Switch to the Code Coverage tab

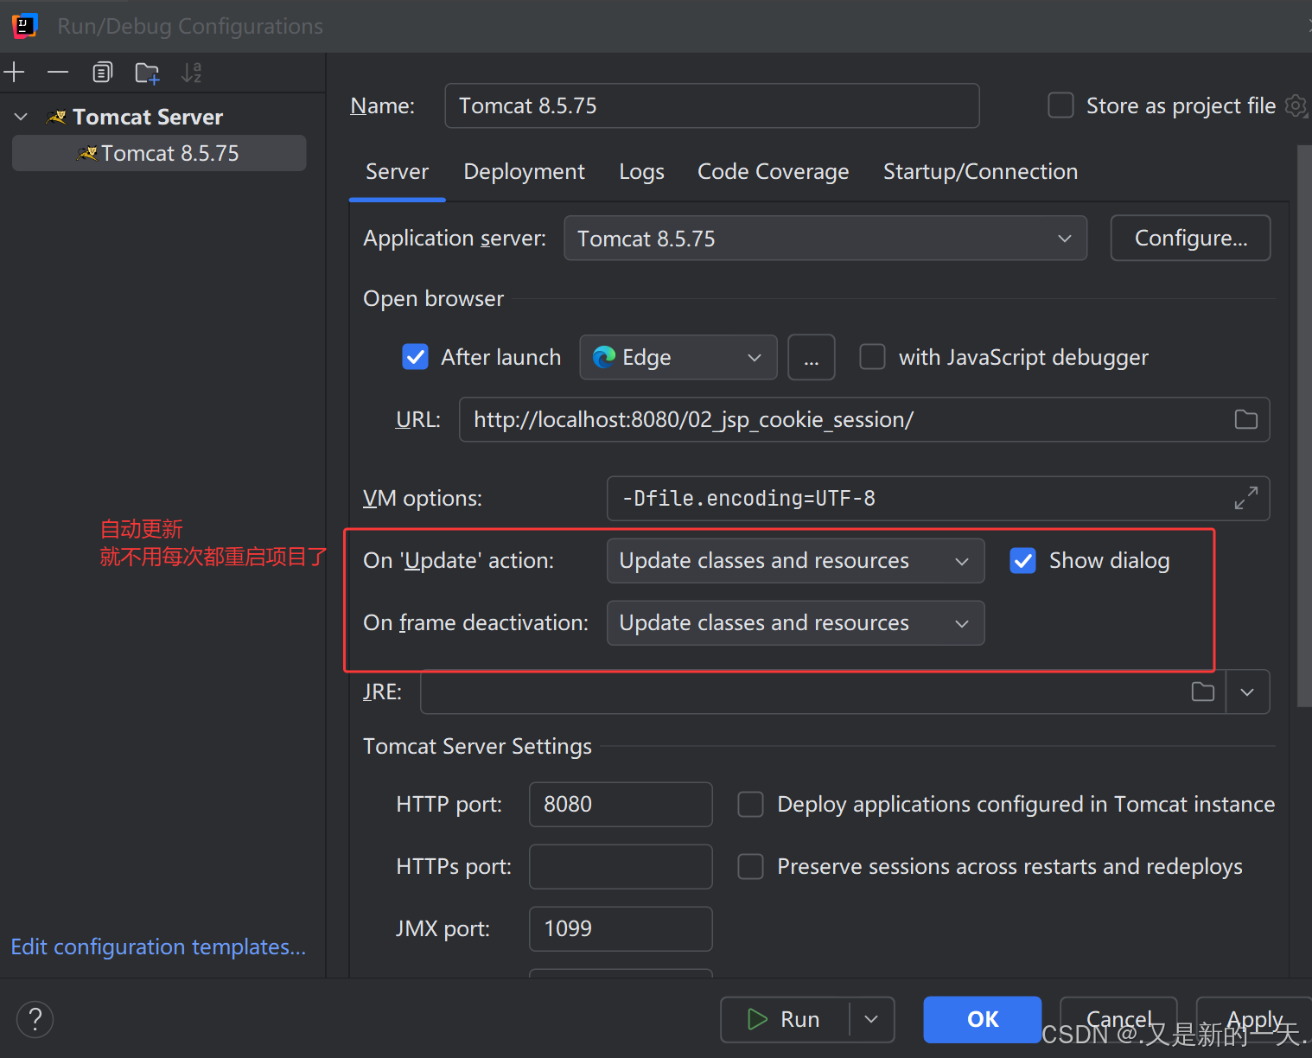pyautogui.click(x=773, y=172)
